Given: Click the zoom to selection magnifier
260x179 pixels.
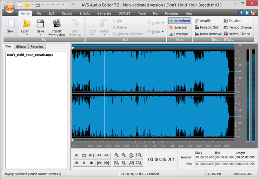Looking at the screenshot, I should (x=124, y=163).
